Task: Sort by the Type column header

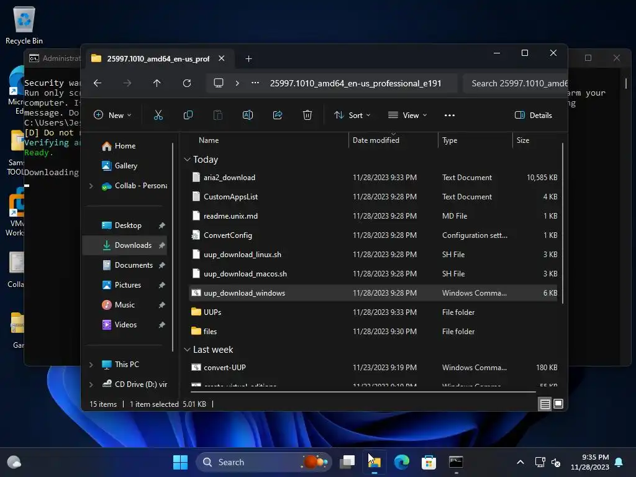Action: [x=475, y=140]
